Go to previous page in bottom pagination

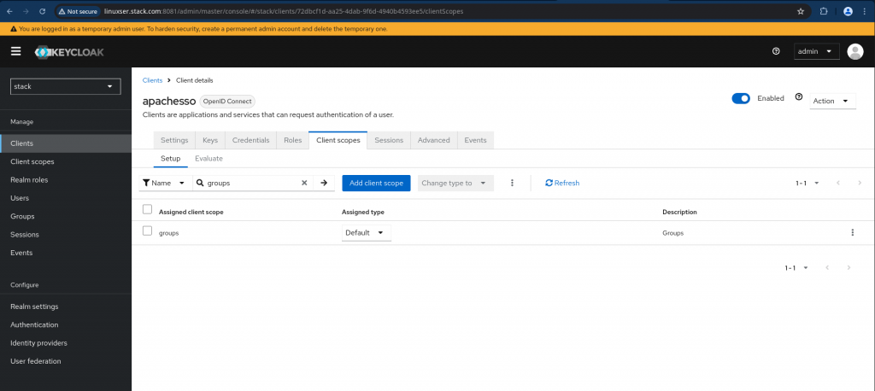[x=827, y=268]
